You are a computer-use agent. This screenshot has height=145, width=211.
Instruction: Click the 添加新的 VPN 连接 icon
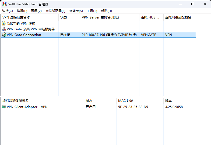pos(4,24)
